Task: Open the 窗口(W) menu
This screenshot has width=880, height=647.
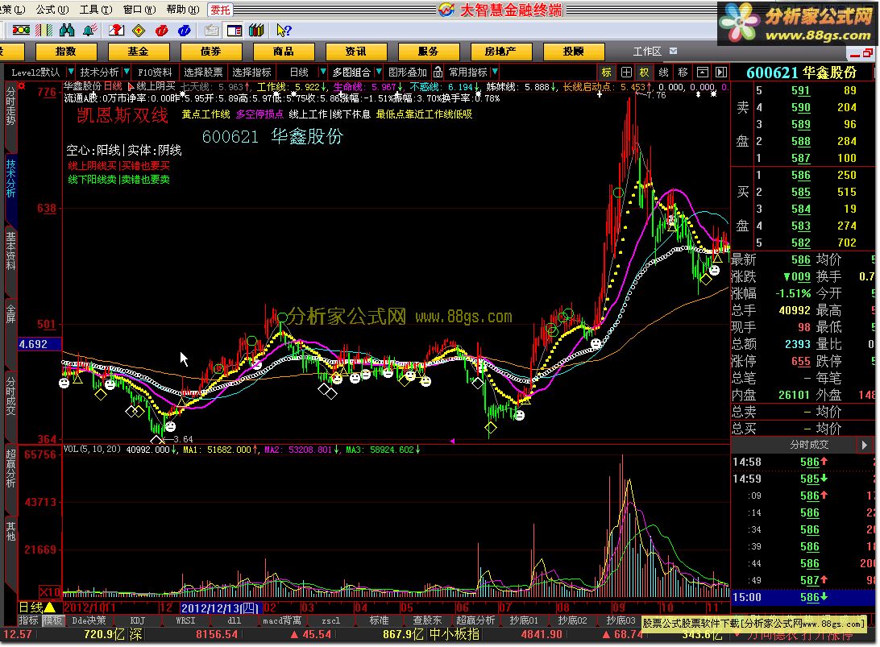Action: [x=139, y=10]
